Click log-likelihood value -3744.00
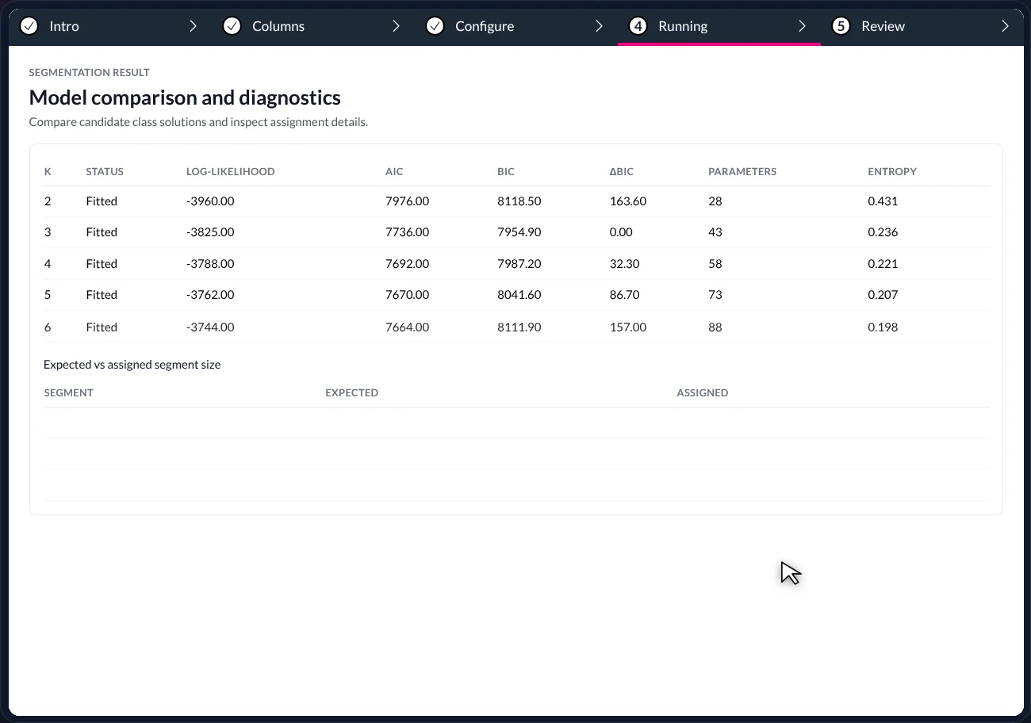 (210, 327)
